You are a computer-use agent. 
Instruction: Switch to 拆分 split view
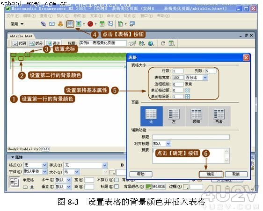(36, 43)
